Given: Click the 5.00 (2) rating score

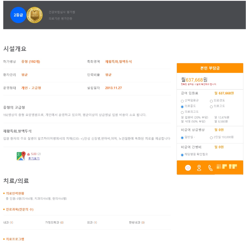Looking at the screenshot, I should [36, 154].
